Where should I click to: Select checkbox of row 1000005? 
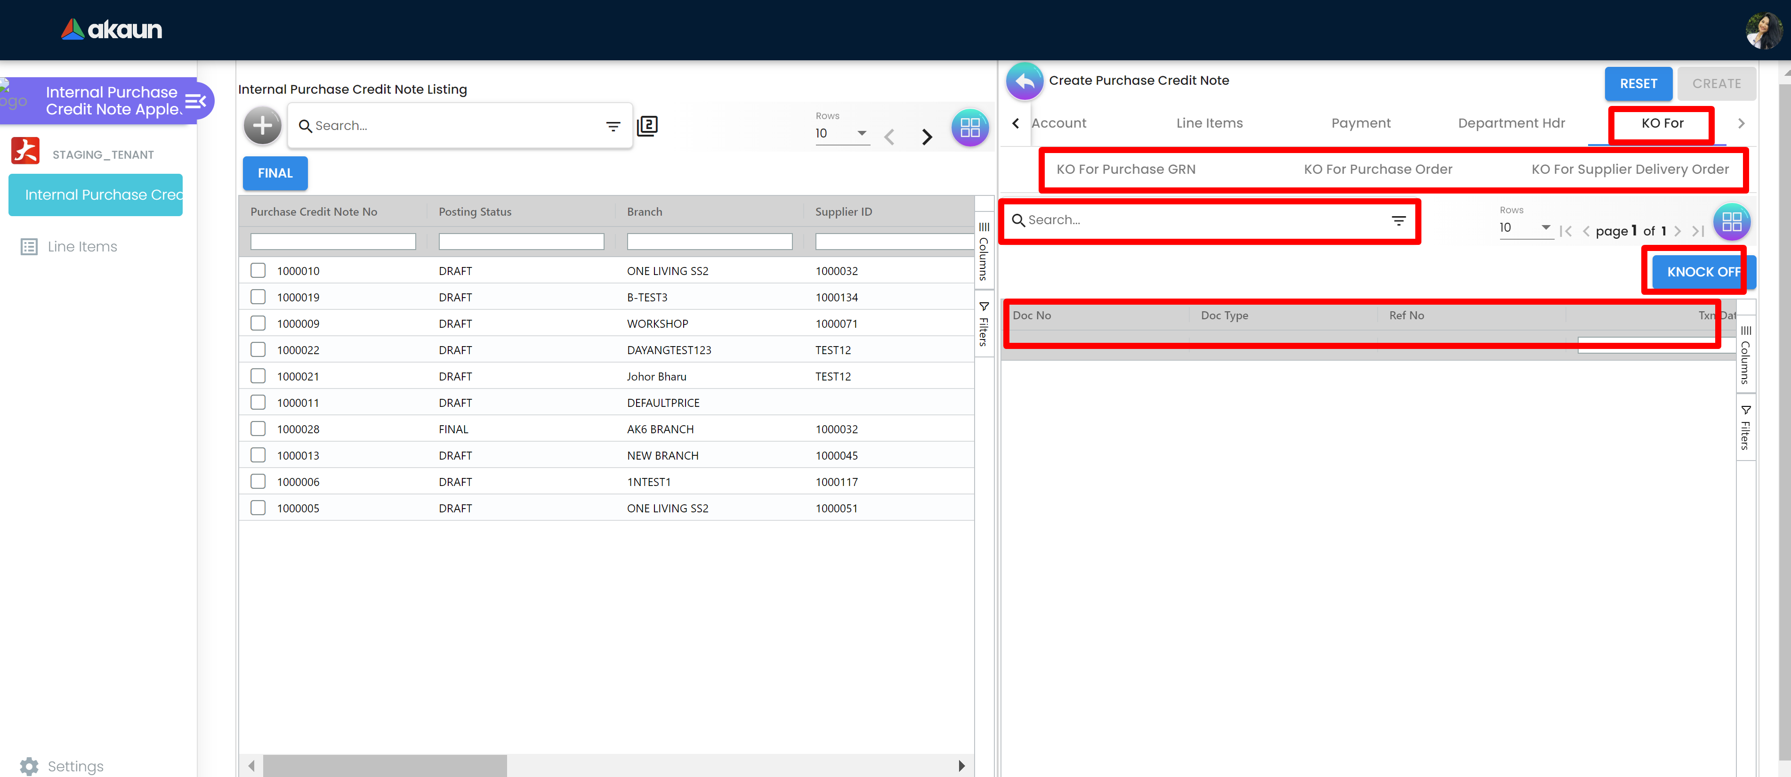coord(258,508)
